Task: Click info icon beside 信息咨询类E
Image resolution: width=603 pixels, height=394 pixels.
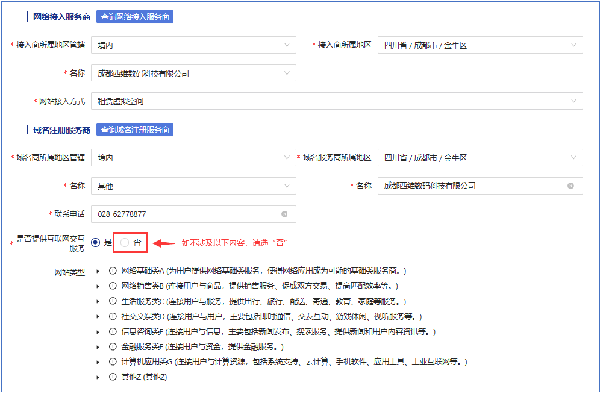Action: pos(113,331)
